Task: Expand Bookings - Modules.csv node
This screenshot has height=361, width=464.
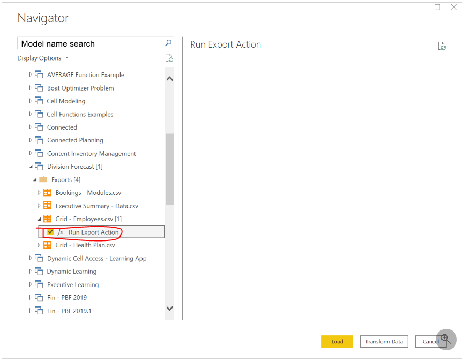Action: click(39, 193)
